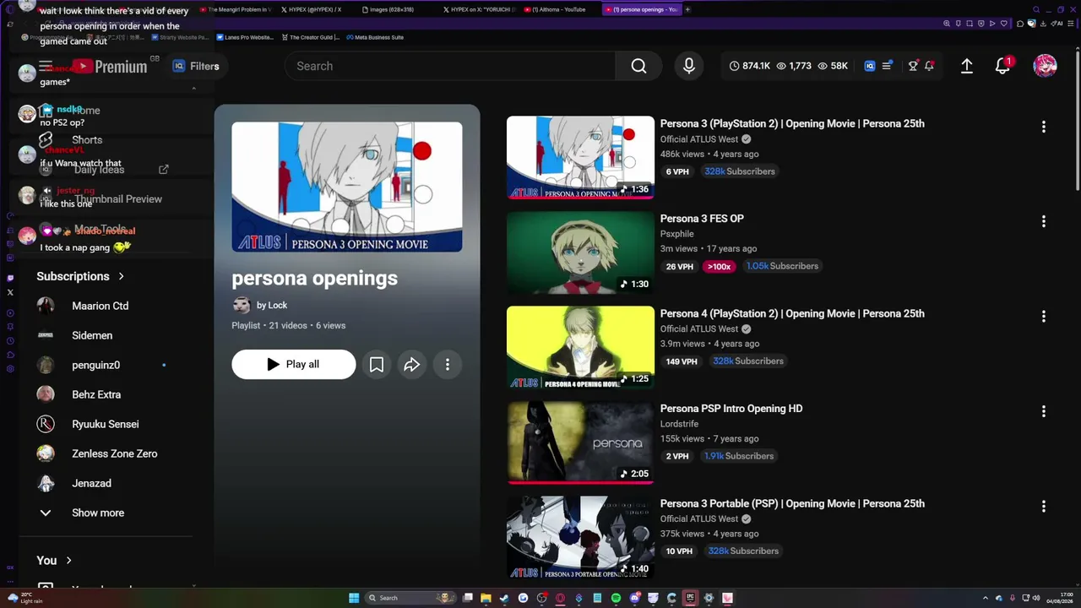Viewport: 1081px width, 608px height.
Task: Open options menu for Persona PSP Intro video
Action: pos(1044,411)
